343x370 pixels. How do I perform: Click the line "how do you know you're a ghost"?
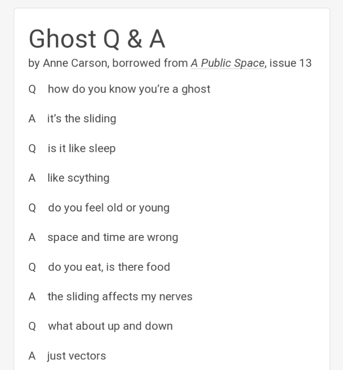tap(129, 89)
